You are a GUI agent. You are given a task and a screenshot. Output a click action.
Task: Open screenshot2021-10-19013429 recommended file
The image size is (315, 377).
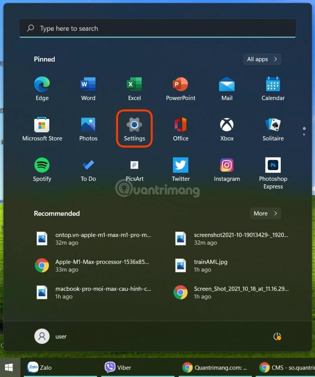tap(231, 238)
